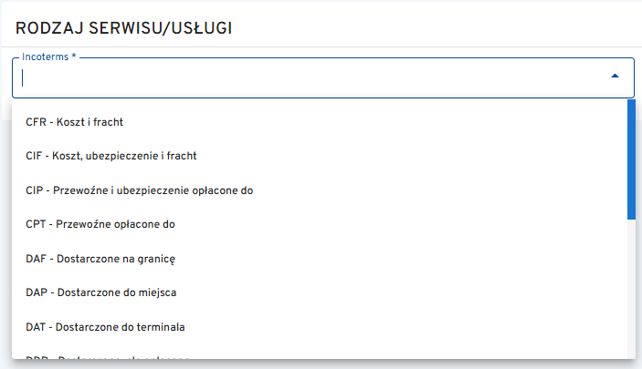Click the Incoterms field label
Screen dimensions: 642x369
point(49,57)
